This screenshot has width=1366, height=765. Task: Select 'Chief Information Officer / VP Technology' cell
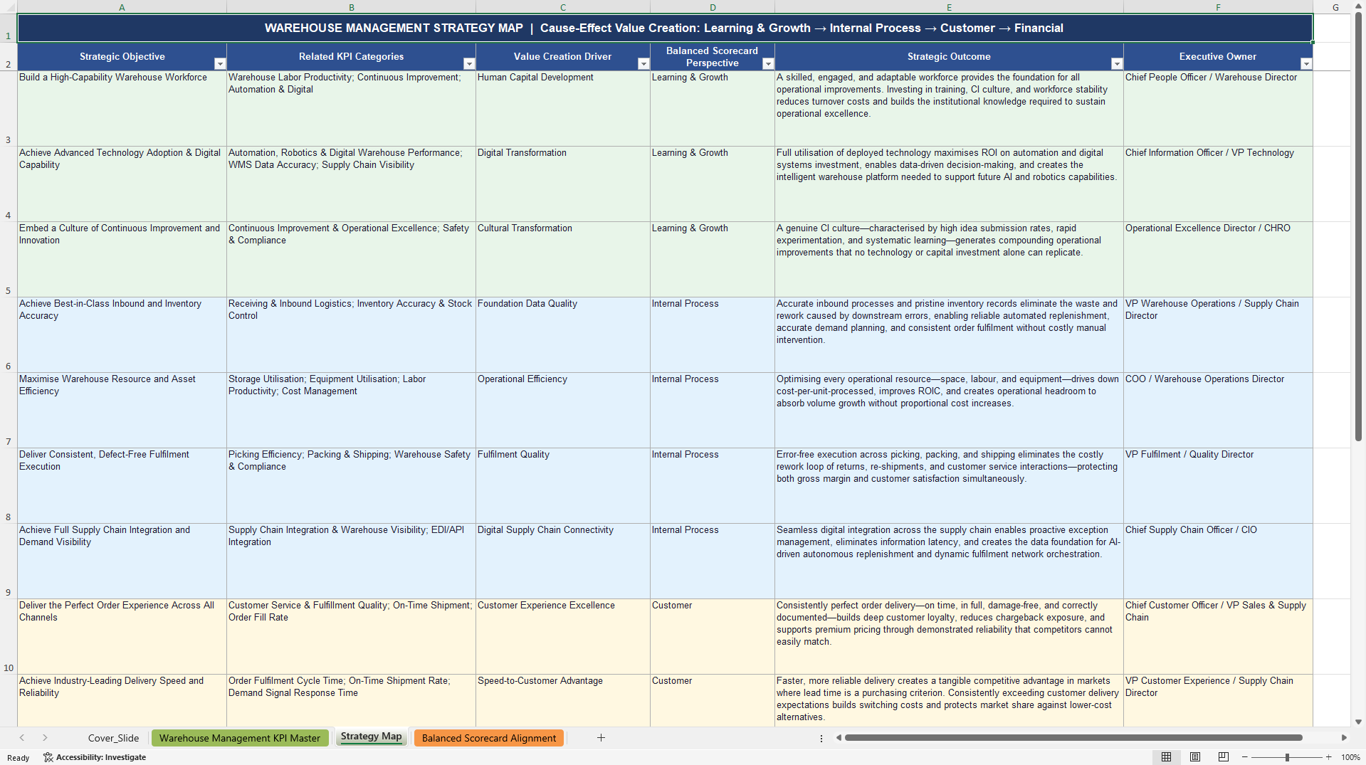[1218, 184]
